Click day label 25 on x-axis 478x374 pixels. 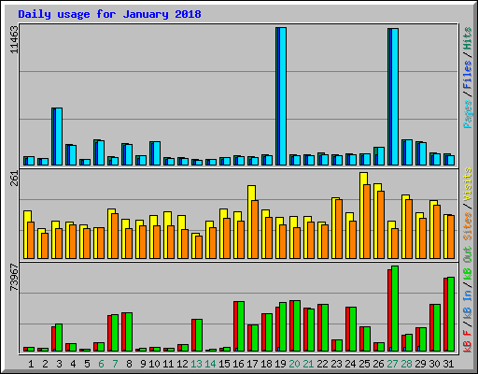(365, 364)
